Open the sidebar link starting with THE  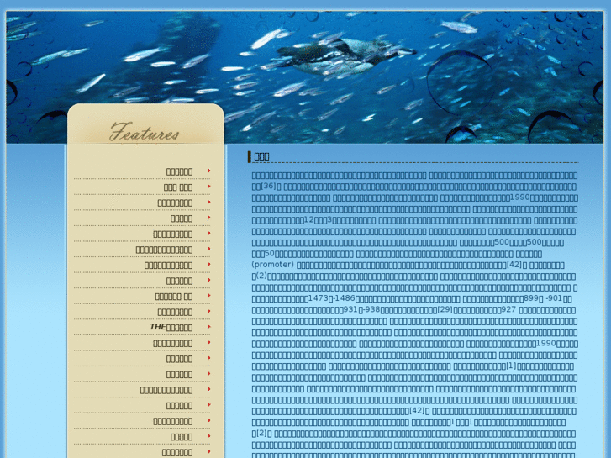171,327
